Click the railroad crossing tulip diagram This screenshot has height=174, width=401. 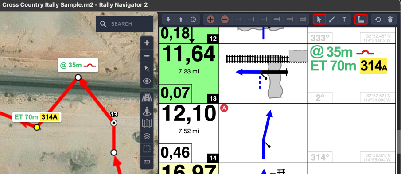point(263,73)
